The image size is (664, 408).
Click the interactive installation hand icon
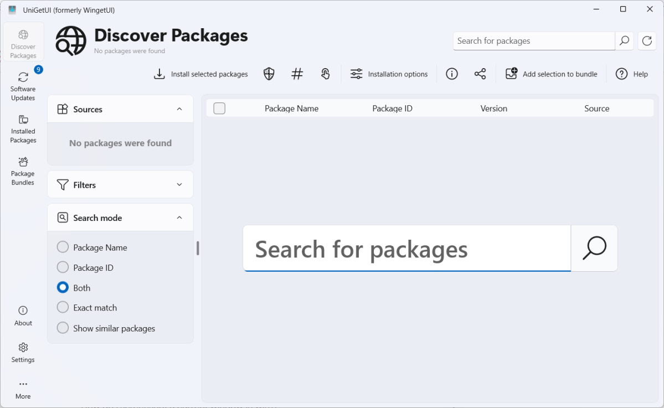(325, 74)
